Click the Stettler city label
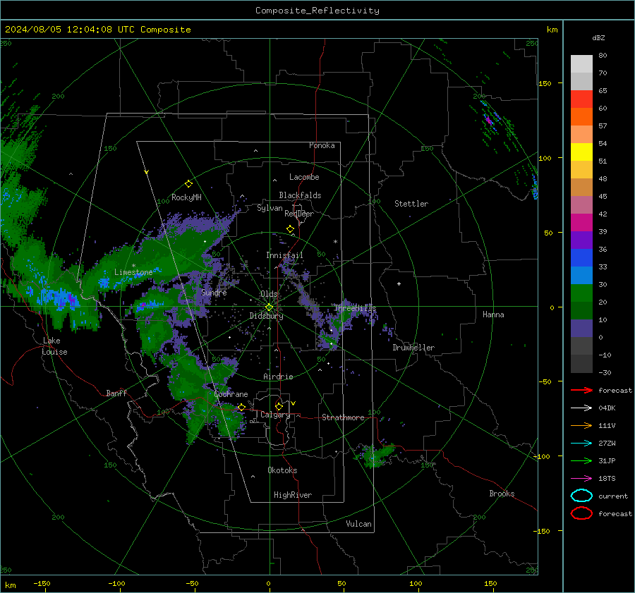This screenshot has width=635, height=593. click(x=411, y=204)
